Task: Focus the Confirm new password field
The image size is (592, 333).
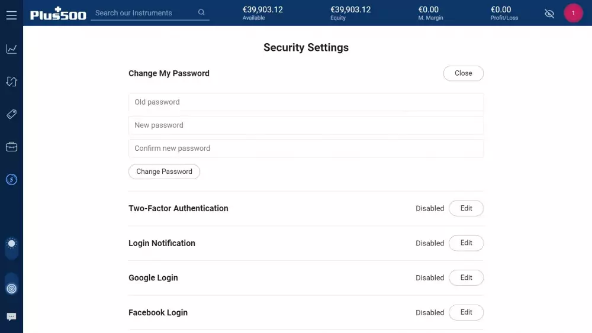Action: tap(306, 148)
